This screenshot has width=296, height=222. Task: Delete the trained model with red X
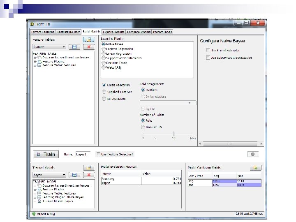pos(89,175)
